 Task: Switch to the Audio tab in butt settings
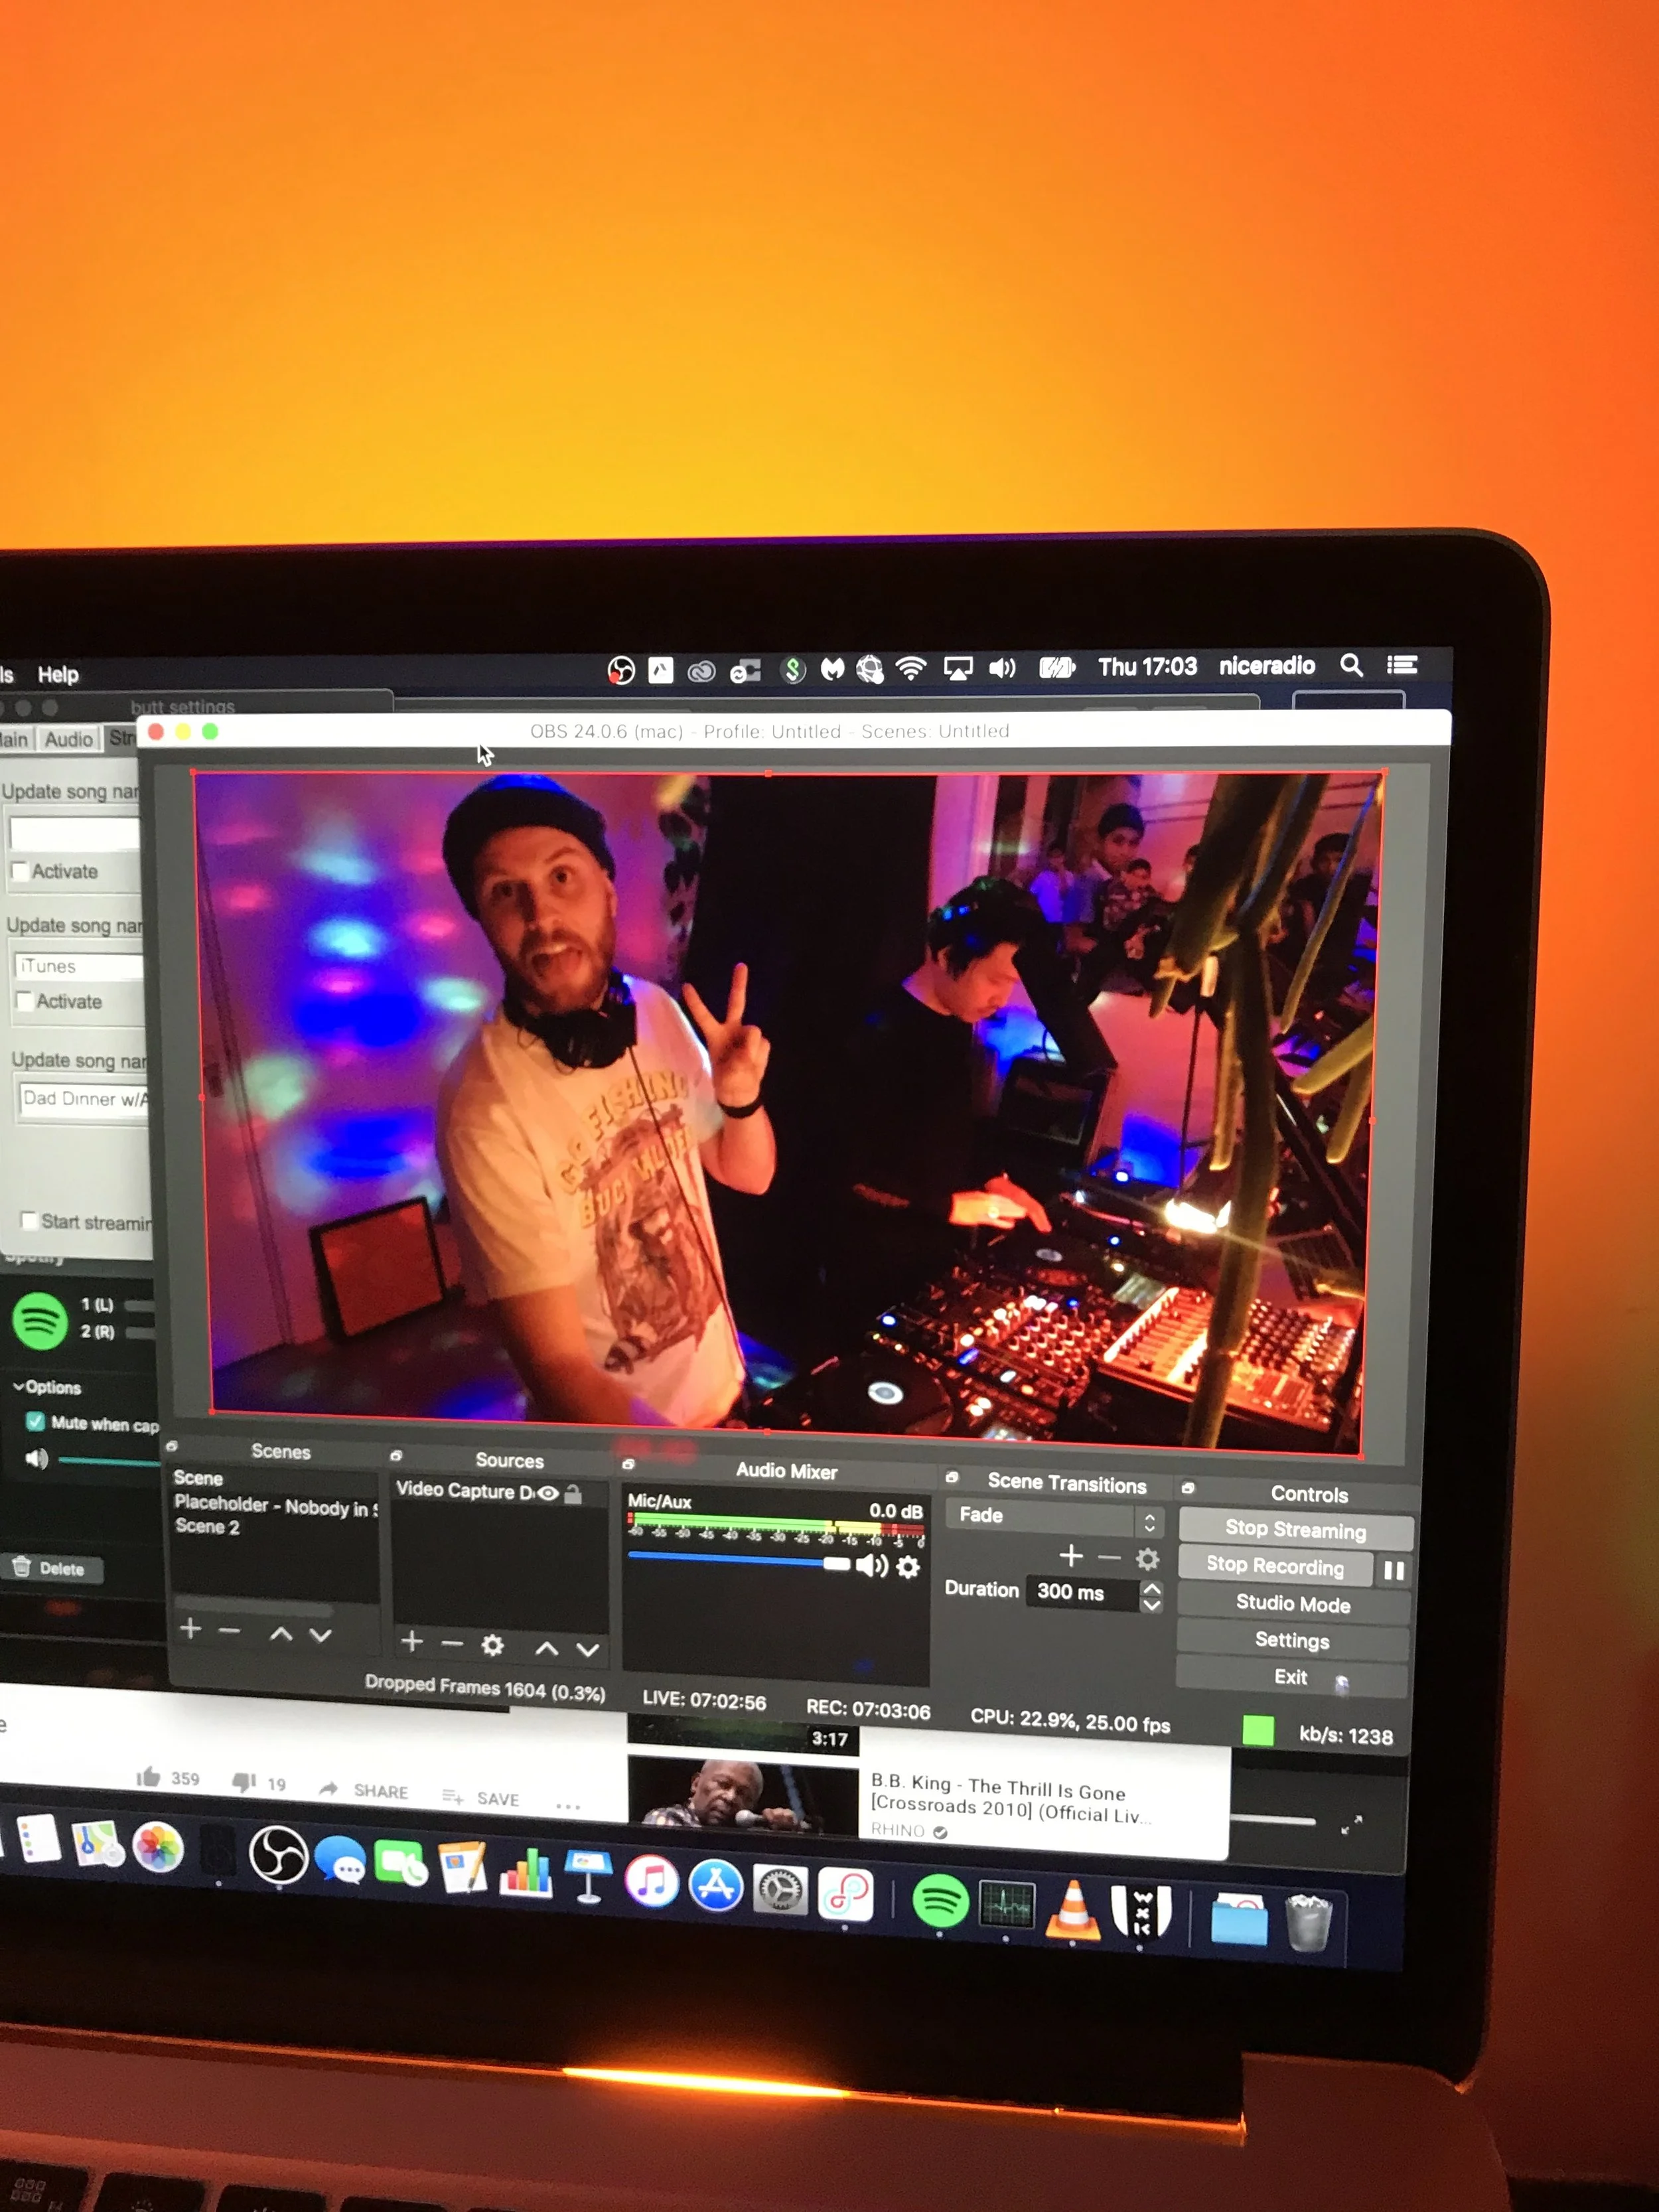68,739
